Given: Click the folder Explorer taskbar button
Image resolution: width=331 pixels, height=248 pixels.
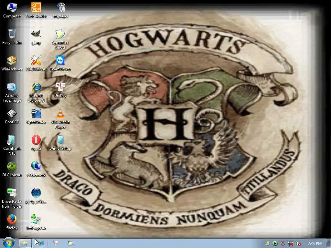Looking at the screenshot, I should pyautogui.click(x=25, y=243).
